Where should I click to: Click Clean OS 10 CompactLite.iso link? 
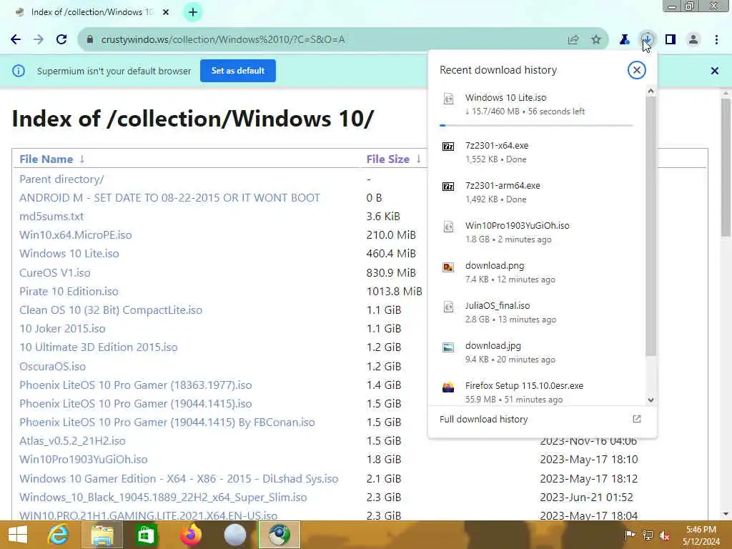[111, 310]
